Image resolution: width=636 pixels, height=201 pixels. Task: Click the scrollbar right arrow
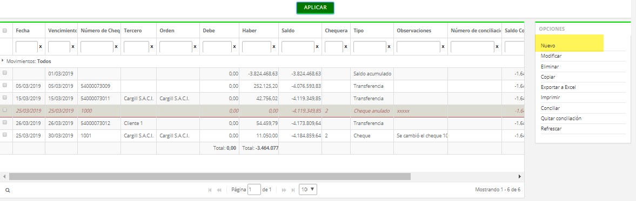(520, 177)
